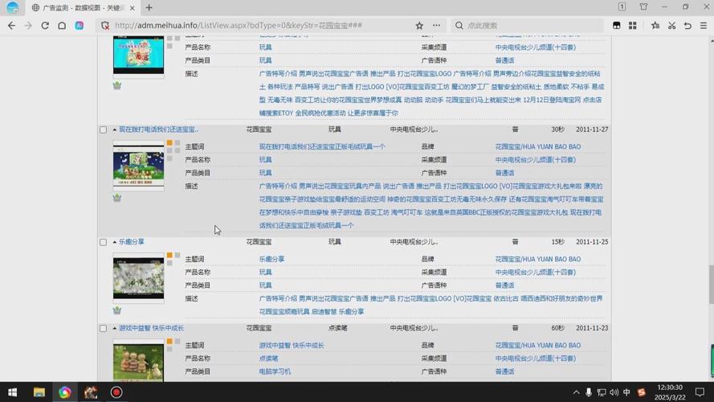Open the 点读笔 product name link

[269, 359]
